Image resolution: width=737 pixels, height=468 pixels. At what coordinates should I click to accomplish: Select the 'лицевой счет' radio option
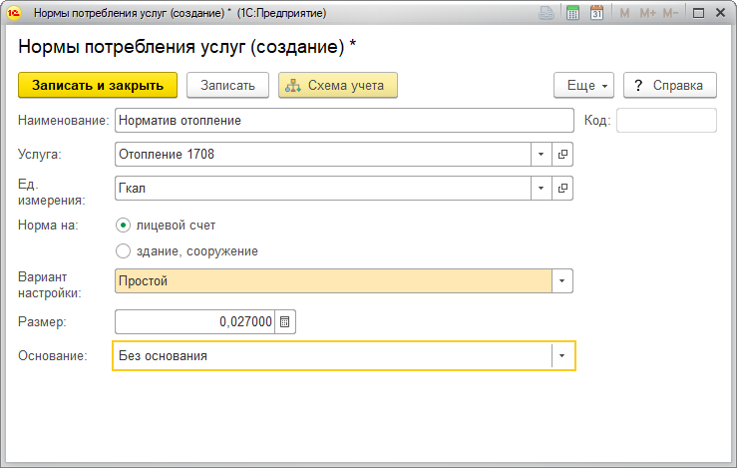coord(124,225)
